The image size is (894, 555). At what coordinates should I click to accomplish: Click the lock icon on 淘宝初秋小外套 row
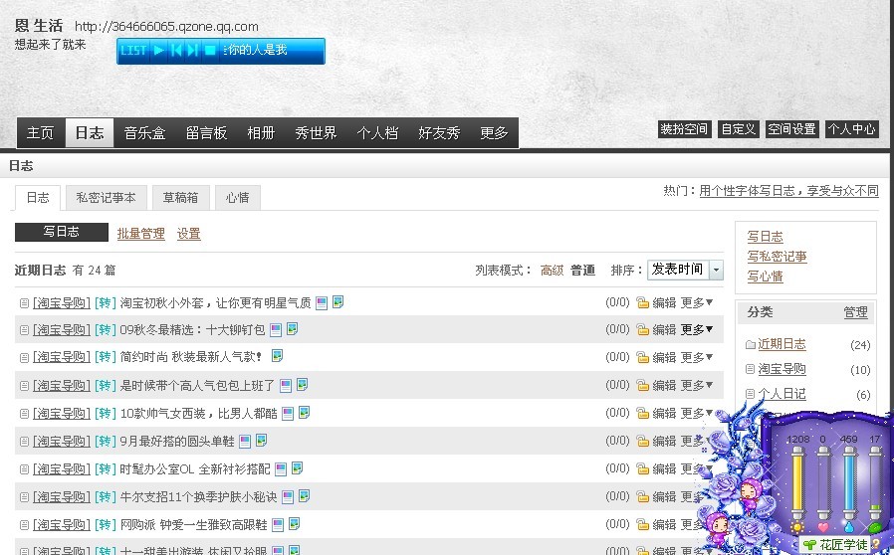[642, 303]
